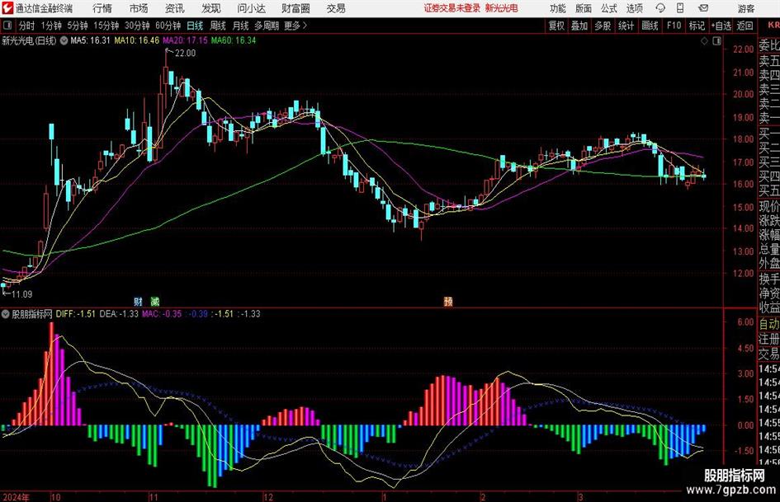Click the 画线 drawing button
Viewport: 780px width, 502px height.
pyautogui.click(x=650, y=26)
